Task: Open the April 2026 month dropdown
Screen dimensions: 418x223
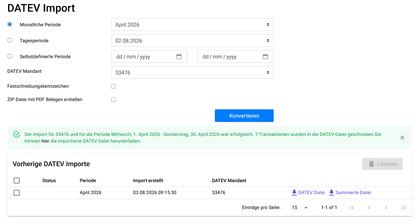Action: [192, 25]
